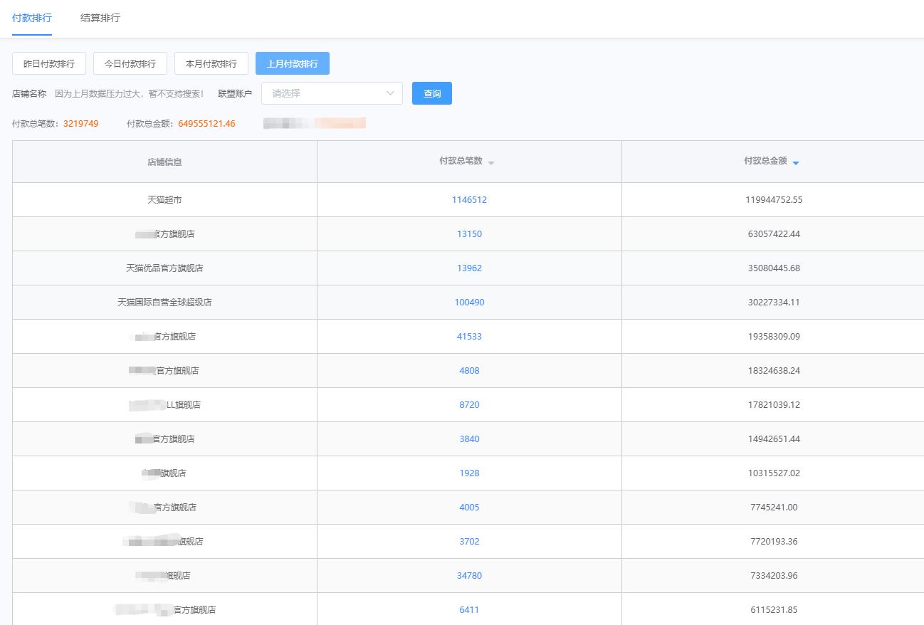Image resolution: width=924 pixels, height=625 pixels.
Task: Select the 天猫超市 store cell
Action: point(164,200)
